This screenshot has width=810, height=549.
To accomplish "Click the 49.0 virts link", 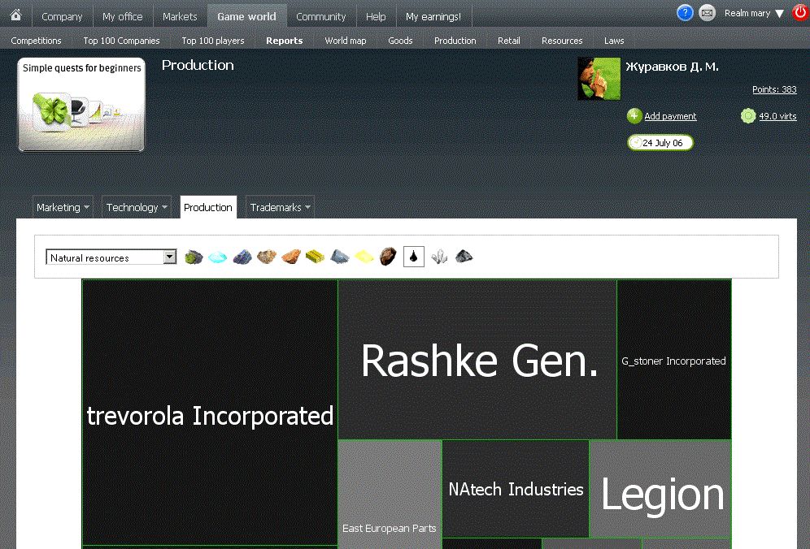I will coord(777,117).
